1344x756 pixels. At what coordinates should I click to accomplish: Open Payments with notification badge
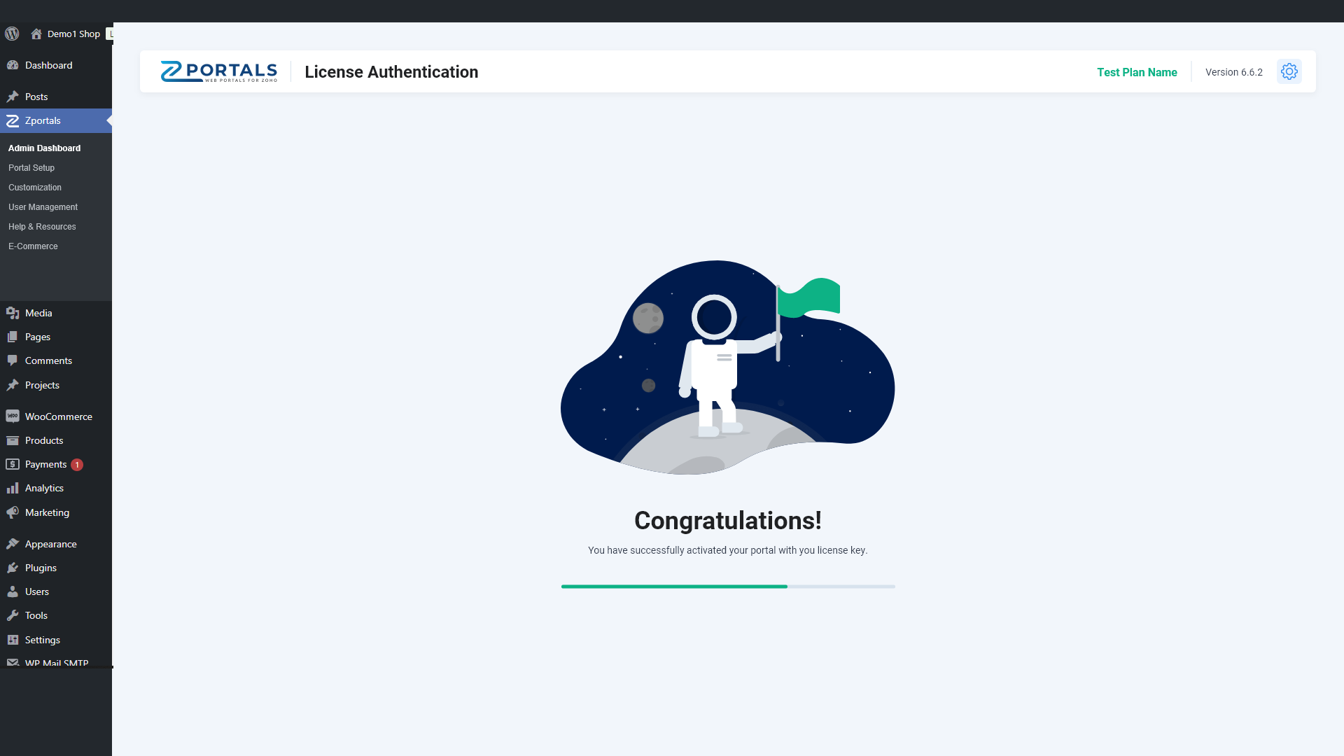[46, 464]
